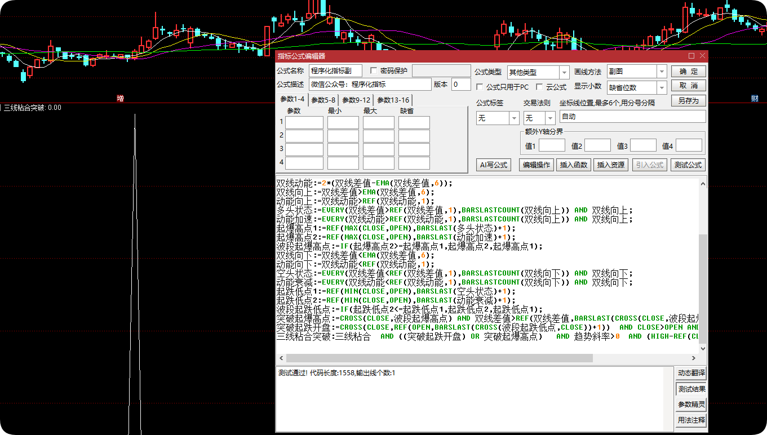The height and width of the screenshot is (435, 767).
Task: Click the 另存为 button
Action: (x=688, y=101)
